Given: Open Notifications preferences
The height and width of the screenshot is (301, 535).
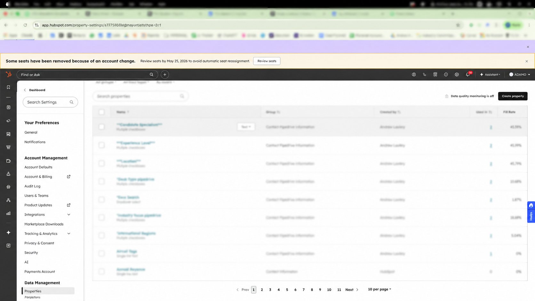Looking at the screenshot, I should pyautogui.click(x=35, y=142).
